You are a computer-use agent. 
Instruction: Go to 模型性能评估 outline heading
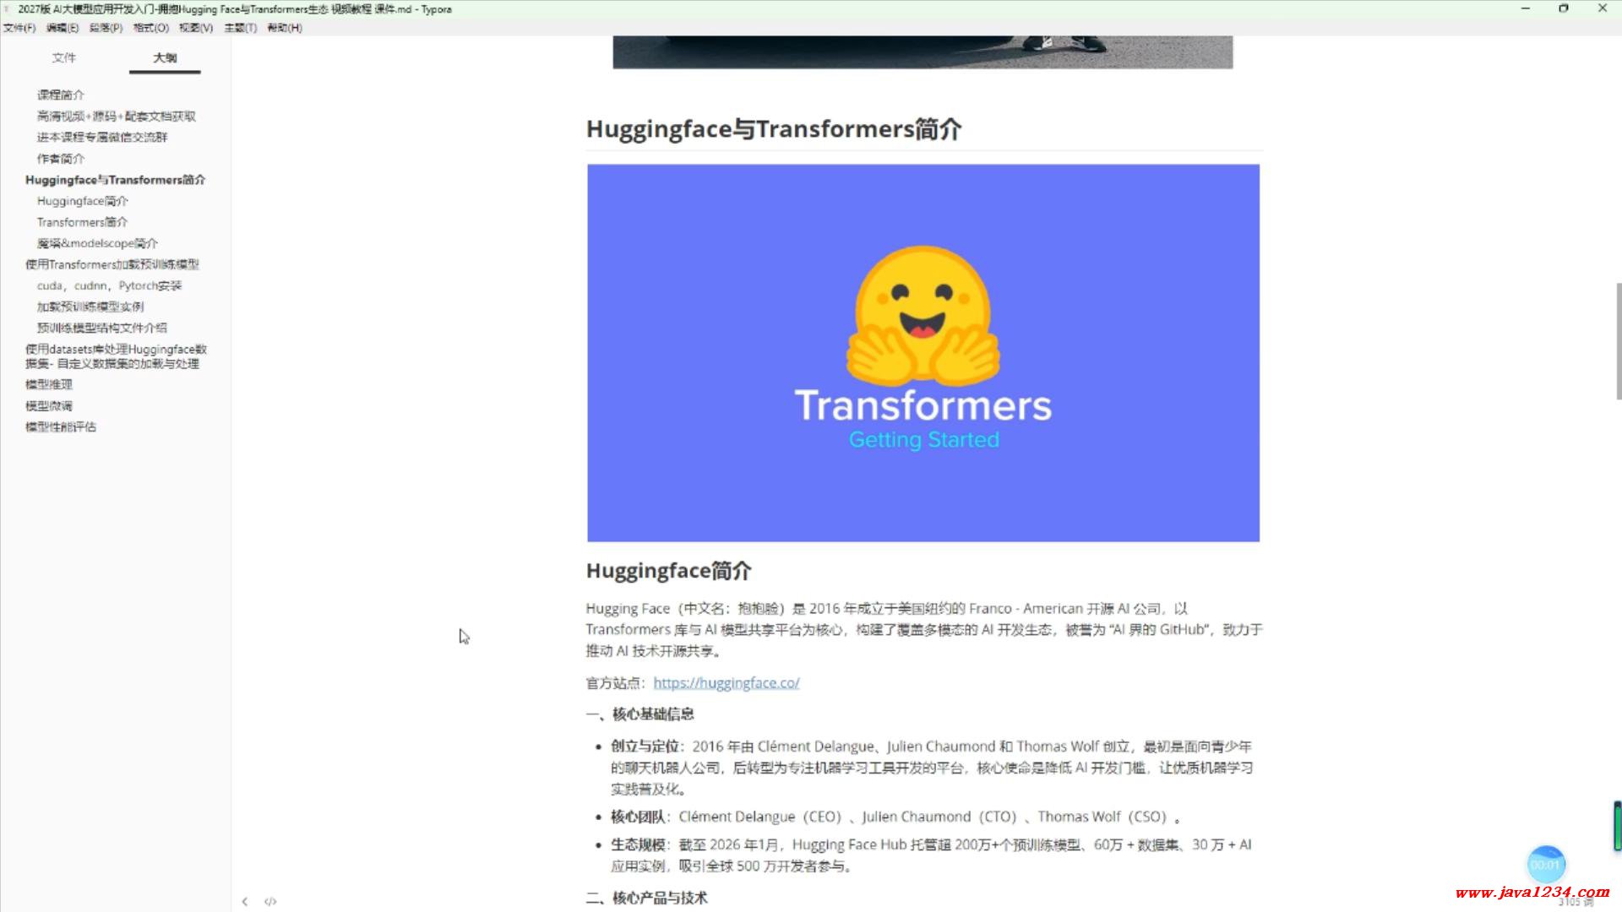point(61,426)
